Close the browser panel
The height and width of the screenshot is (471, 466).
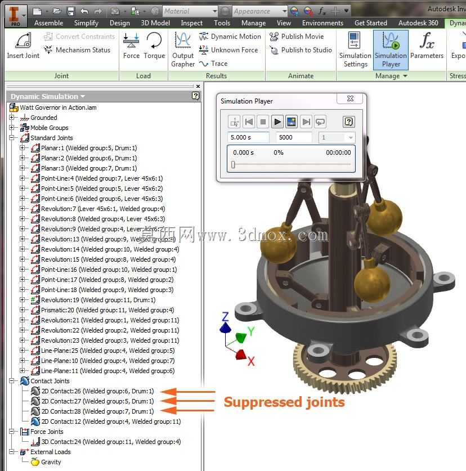[x=198, y=86]
